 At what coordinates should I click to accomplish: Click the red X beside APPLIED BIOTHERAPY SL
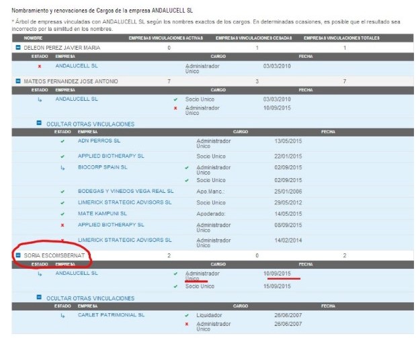63,224
